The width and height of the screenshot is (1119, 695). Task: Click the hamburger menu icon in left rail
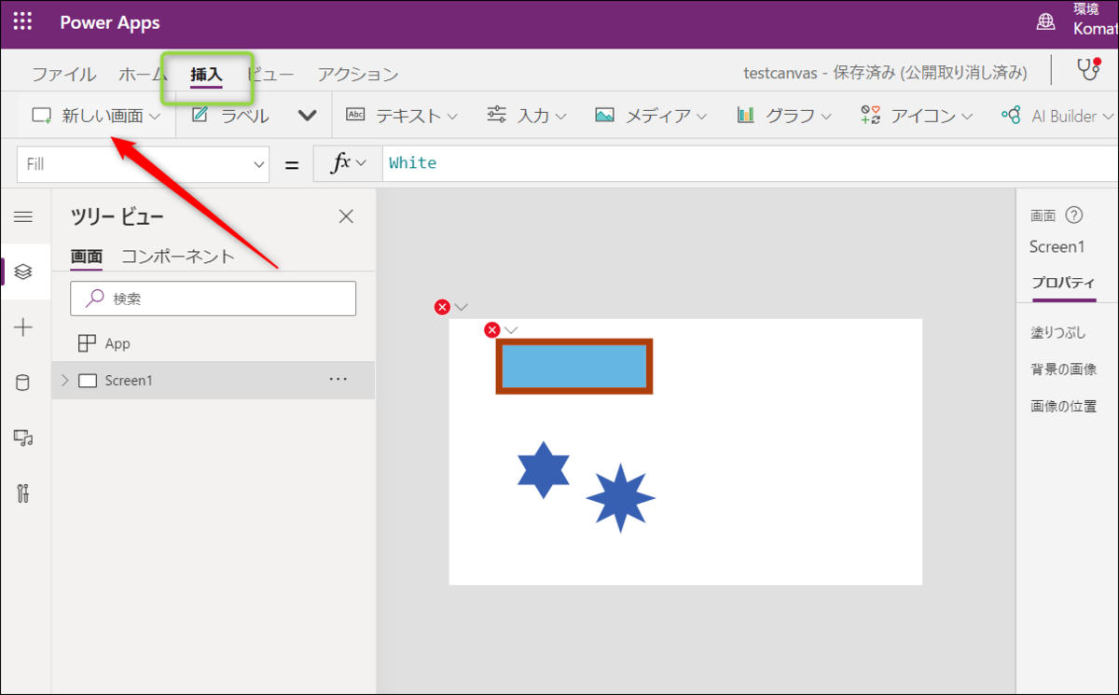(x=23, y=216)
